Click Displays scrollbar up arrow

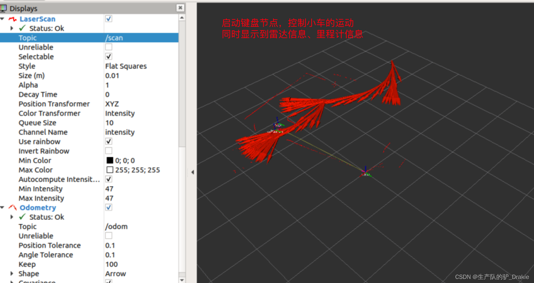coord(182,17)
